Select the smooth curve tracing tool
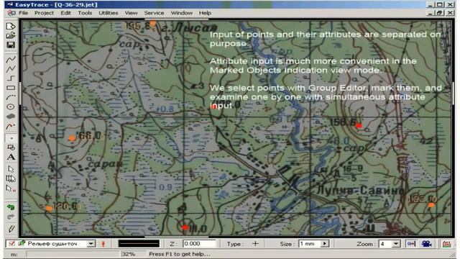 point(11,59)
